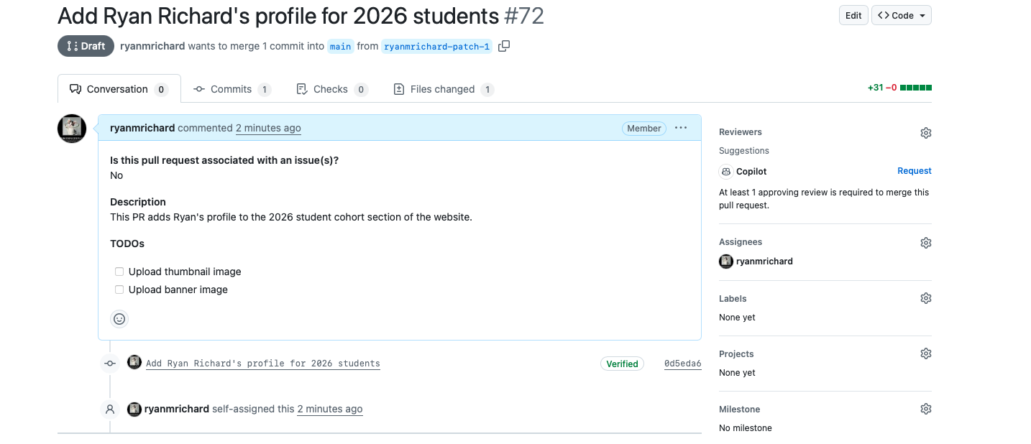Switch to the Checks tab
This screenshot has width=1031, height=444.
331,89
